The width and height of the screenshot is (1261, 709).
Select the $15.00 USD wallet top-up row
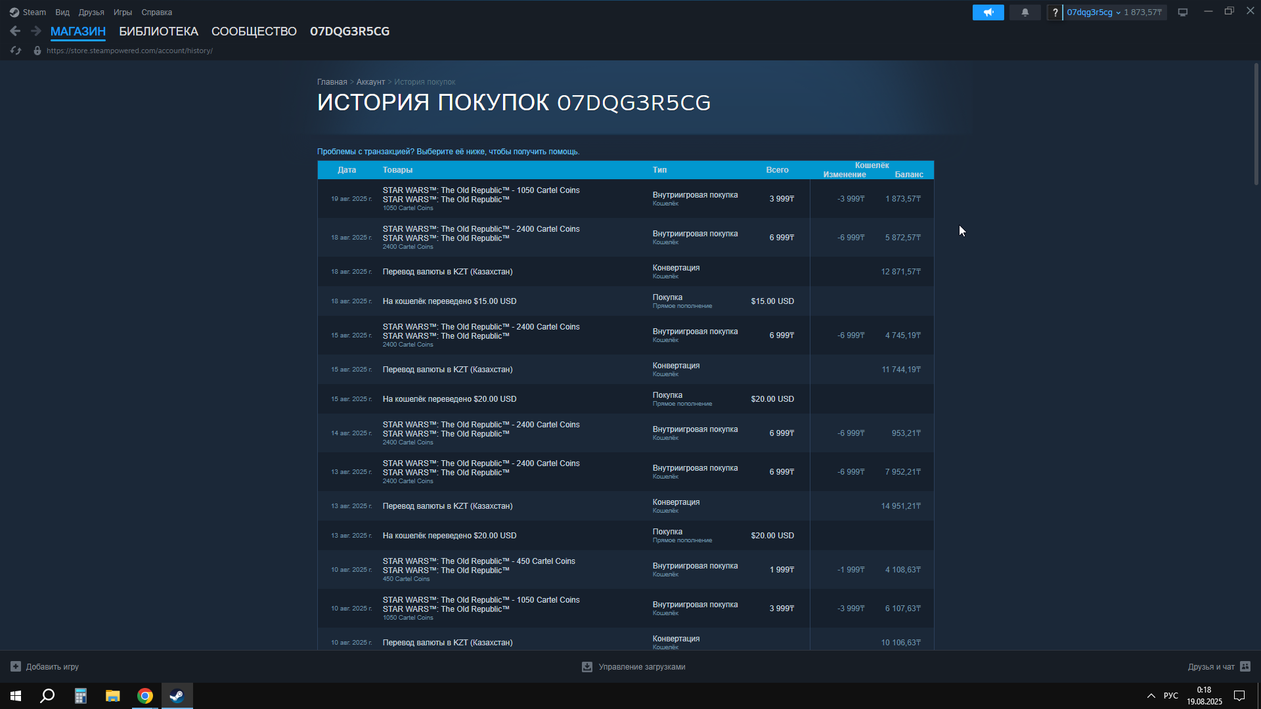coord(625,301)
